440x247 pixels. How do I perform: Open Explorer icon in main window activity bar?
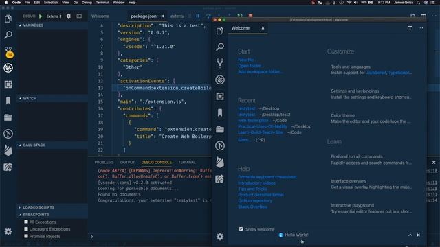pos(8,19)
